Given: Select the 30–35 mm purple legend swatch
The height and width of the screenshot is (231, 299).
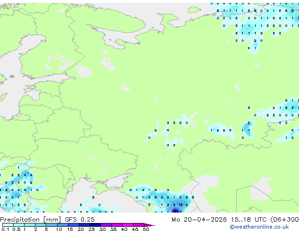Looking at the screenshot, I should point(106,225).
